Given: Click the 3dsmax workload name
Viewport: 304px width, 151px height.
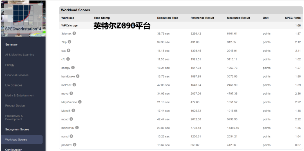Looking at the screenshot, I should (66, 34).
